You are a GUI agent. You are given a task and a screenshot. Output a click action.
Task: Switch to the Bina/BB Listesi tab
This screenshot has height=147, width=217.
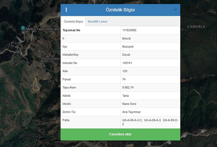98,21
